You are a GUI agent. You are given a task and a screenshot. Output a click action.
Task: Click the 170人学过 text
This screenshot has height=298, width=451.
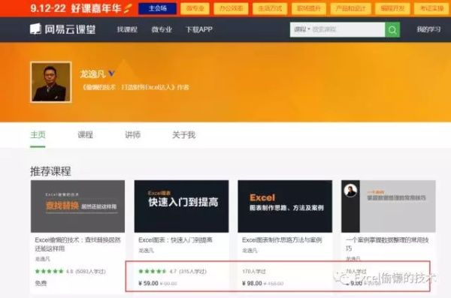pos(254,271)
